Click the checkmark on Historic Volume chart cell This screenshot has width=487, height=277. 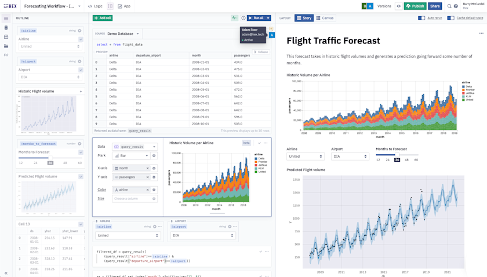click(x=259, y=143)
